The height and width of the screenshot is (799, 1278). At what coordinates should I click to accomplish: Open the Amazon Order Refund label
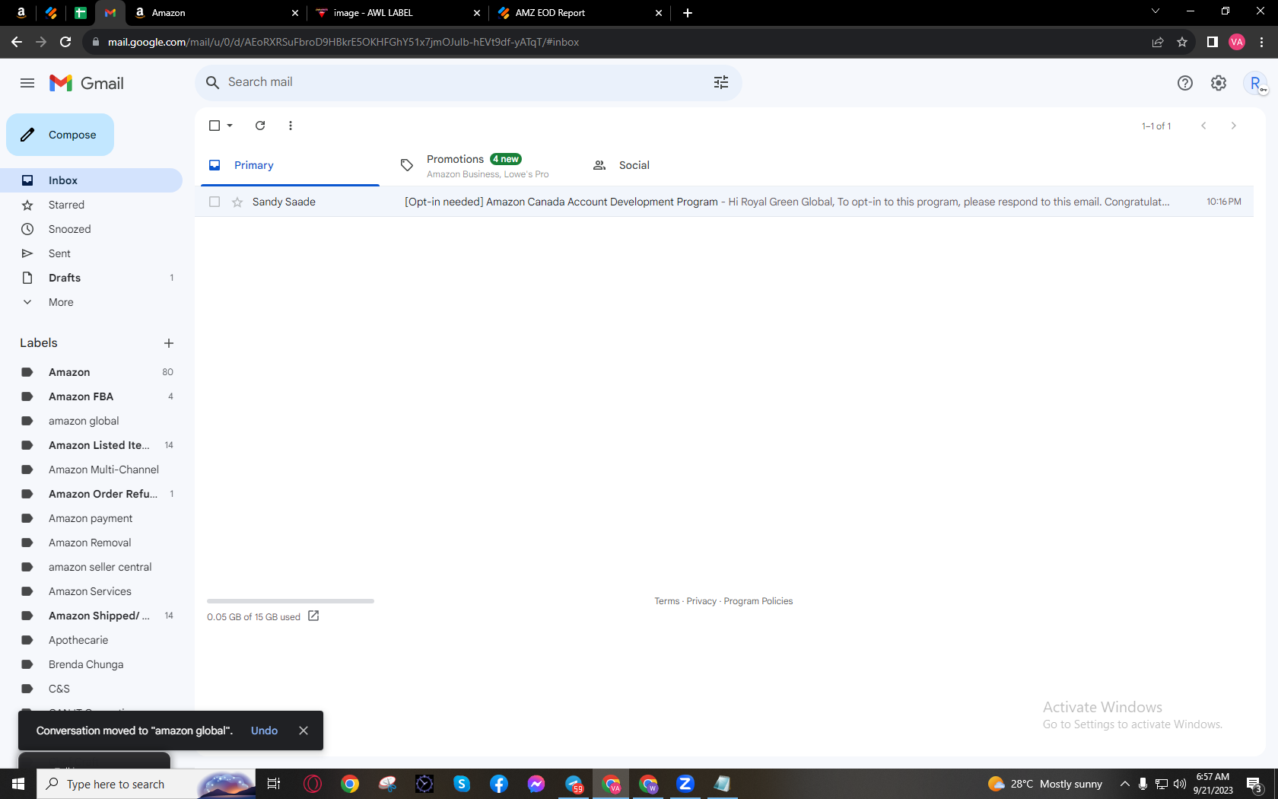(91, 494)
